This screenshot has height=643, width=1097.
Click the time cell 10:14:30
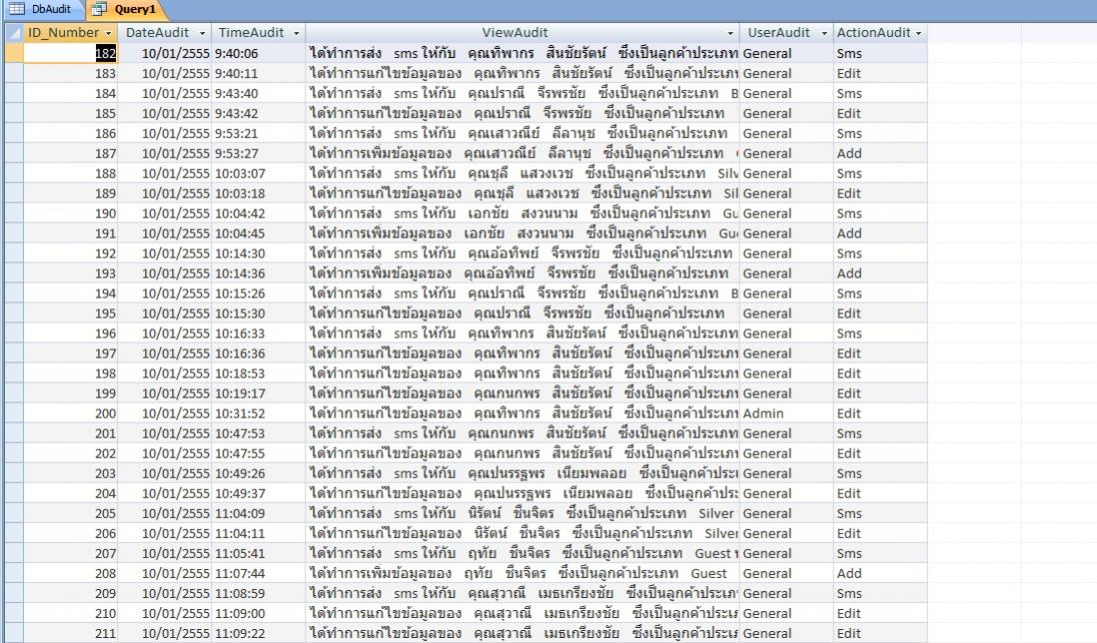pyautogui.click(x=258, y=253)
